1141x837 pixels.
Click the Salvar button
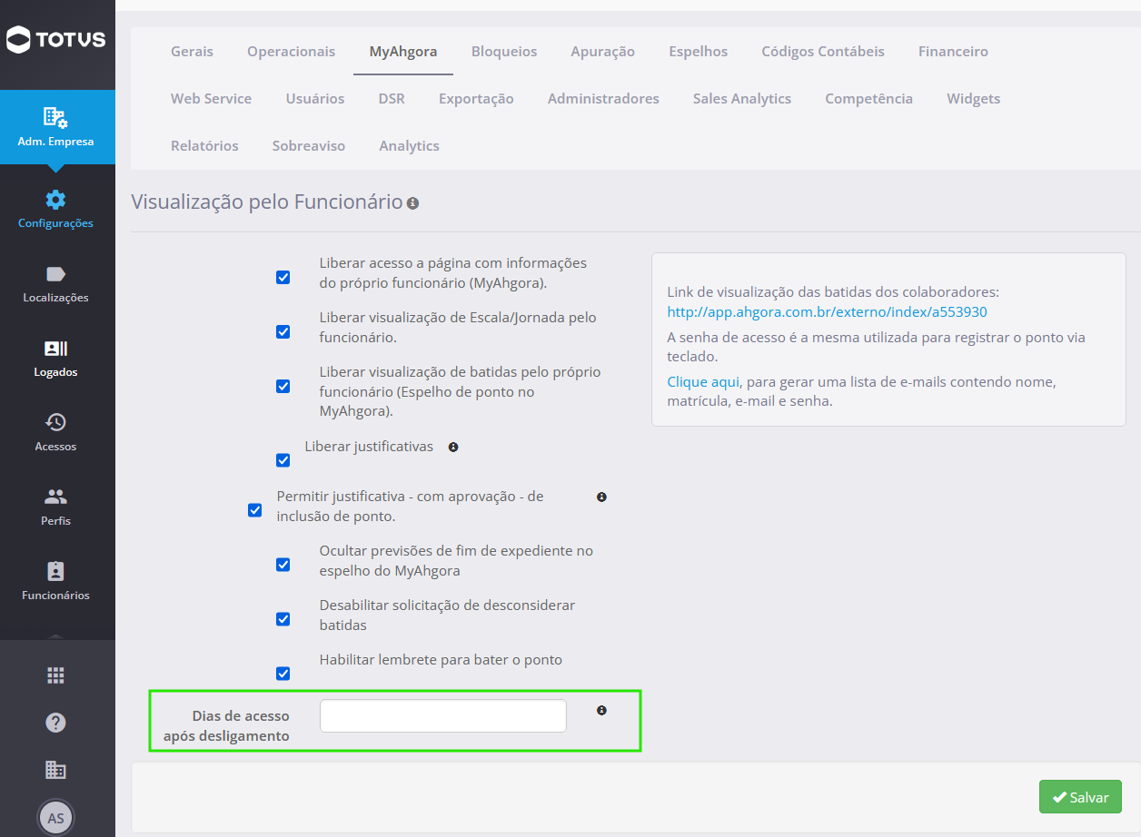click(1080, 797)
